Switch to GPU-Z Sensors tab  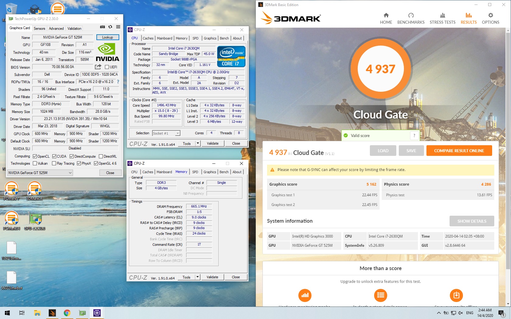(x=39, y=29)
